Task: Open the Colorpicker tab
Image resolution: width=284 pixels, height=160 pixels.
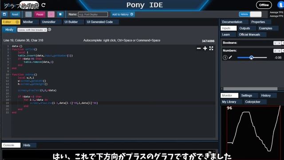Action: pyautogui.click(x=255, y=102)
